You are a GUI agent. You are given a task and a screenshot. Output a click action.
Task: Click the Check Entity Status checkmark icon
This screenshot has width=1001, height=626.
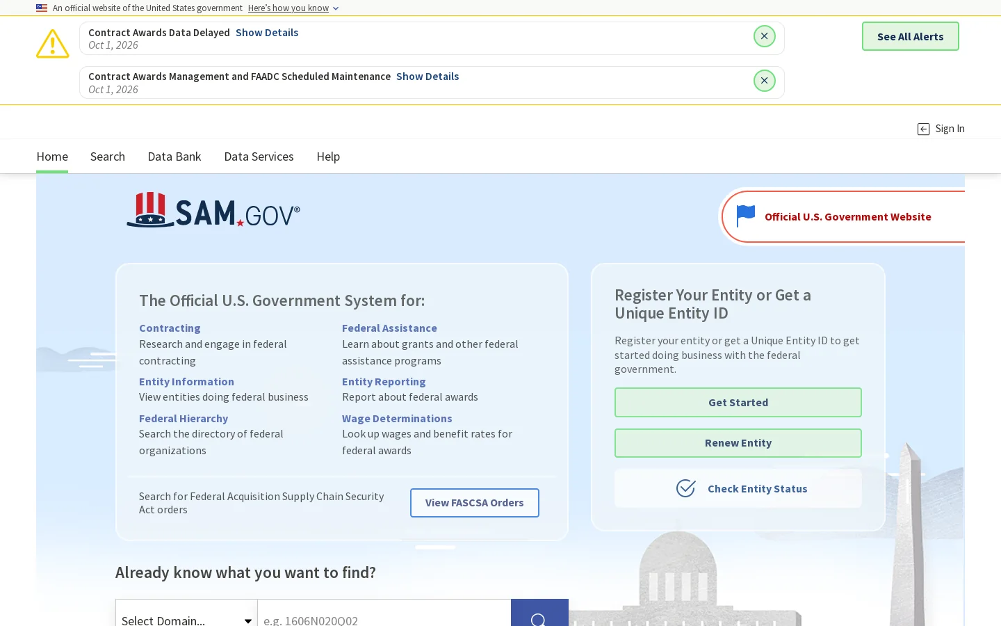(x=685, y=488)
